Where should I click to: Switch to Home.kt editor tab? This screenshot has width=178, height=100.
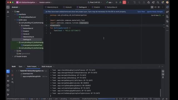67,7
